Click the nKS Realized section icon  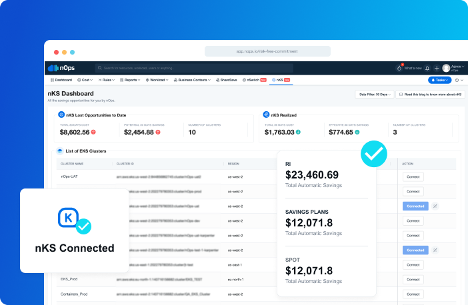pos(266,115)
